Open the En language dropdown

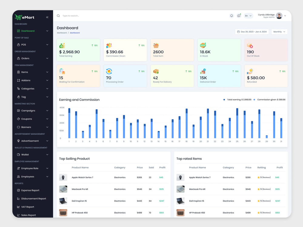[x=248, y=16]
